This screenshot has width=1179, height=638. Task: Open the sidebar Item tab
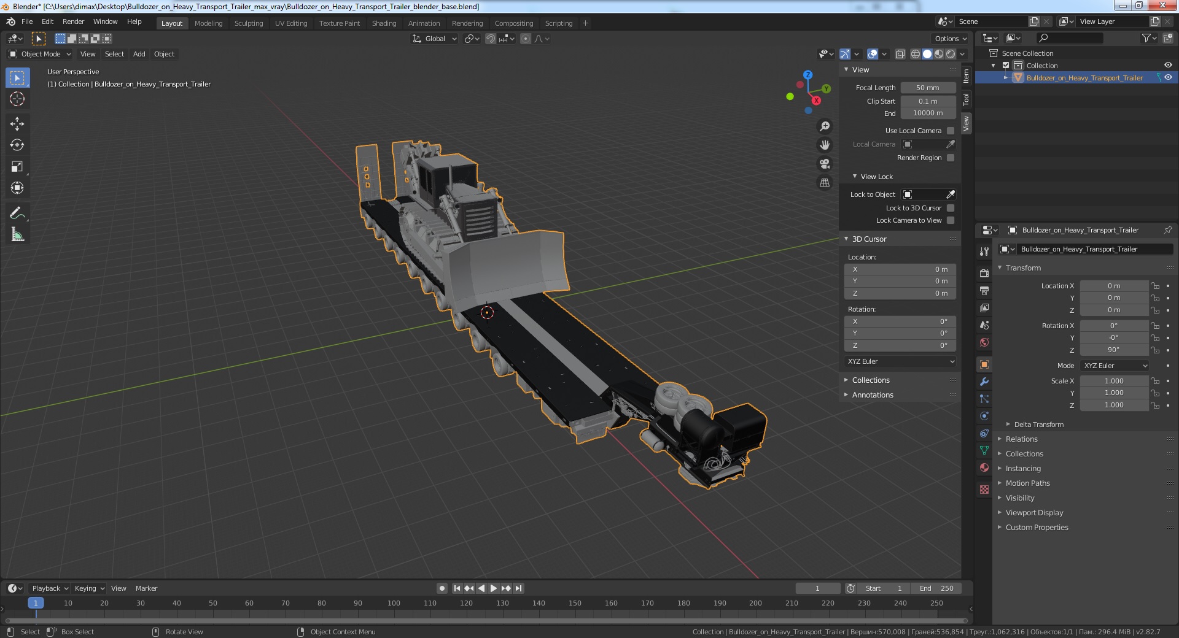(966, 76)
